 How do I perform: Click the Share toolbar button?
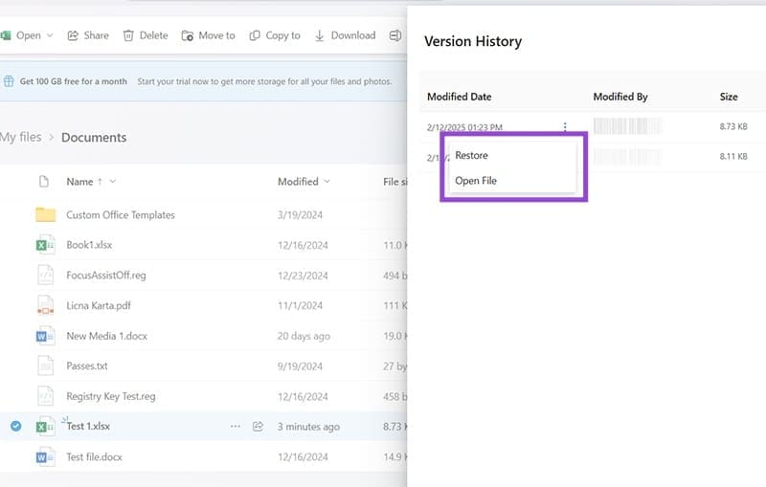[88, 35]
